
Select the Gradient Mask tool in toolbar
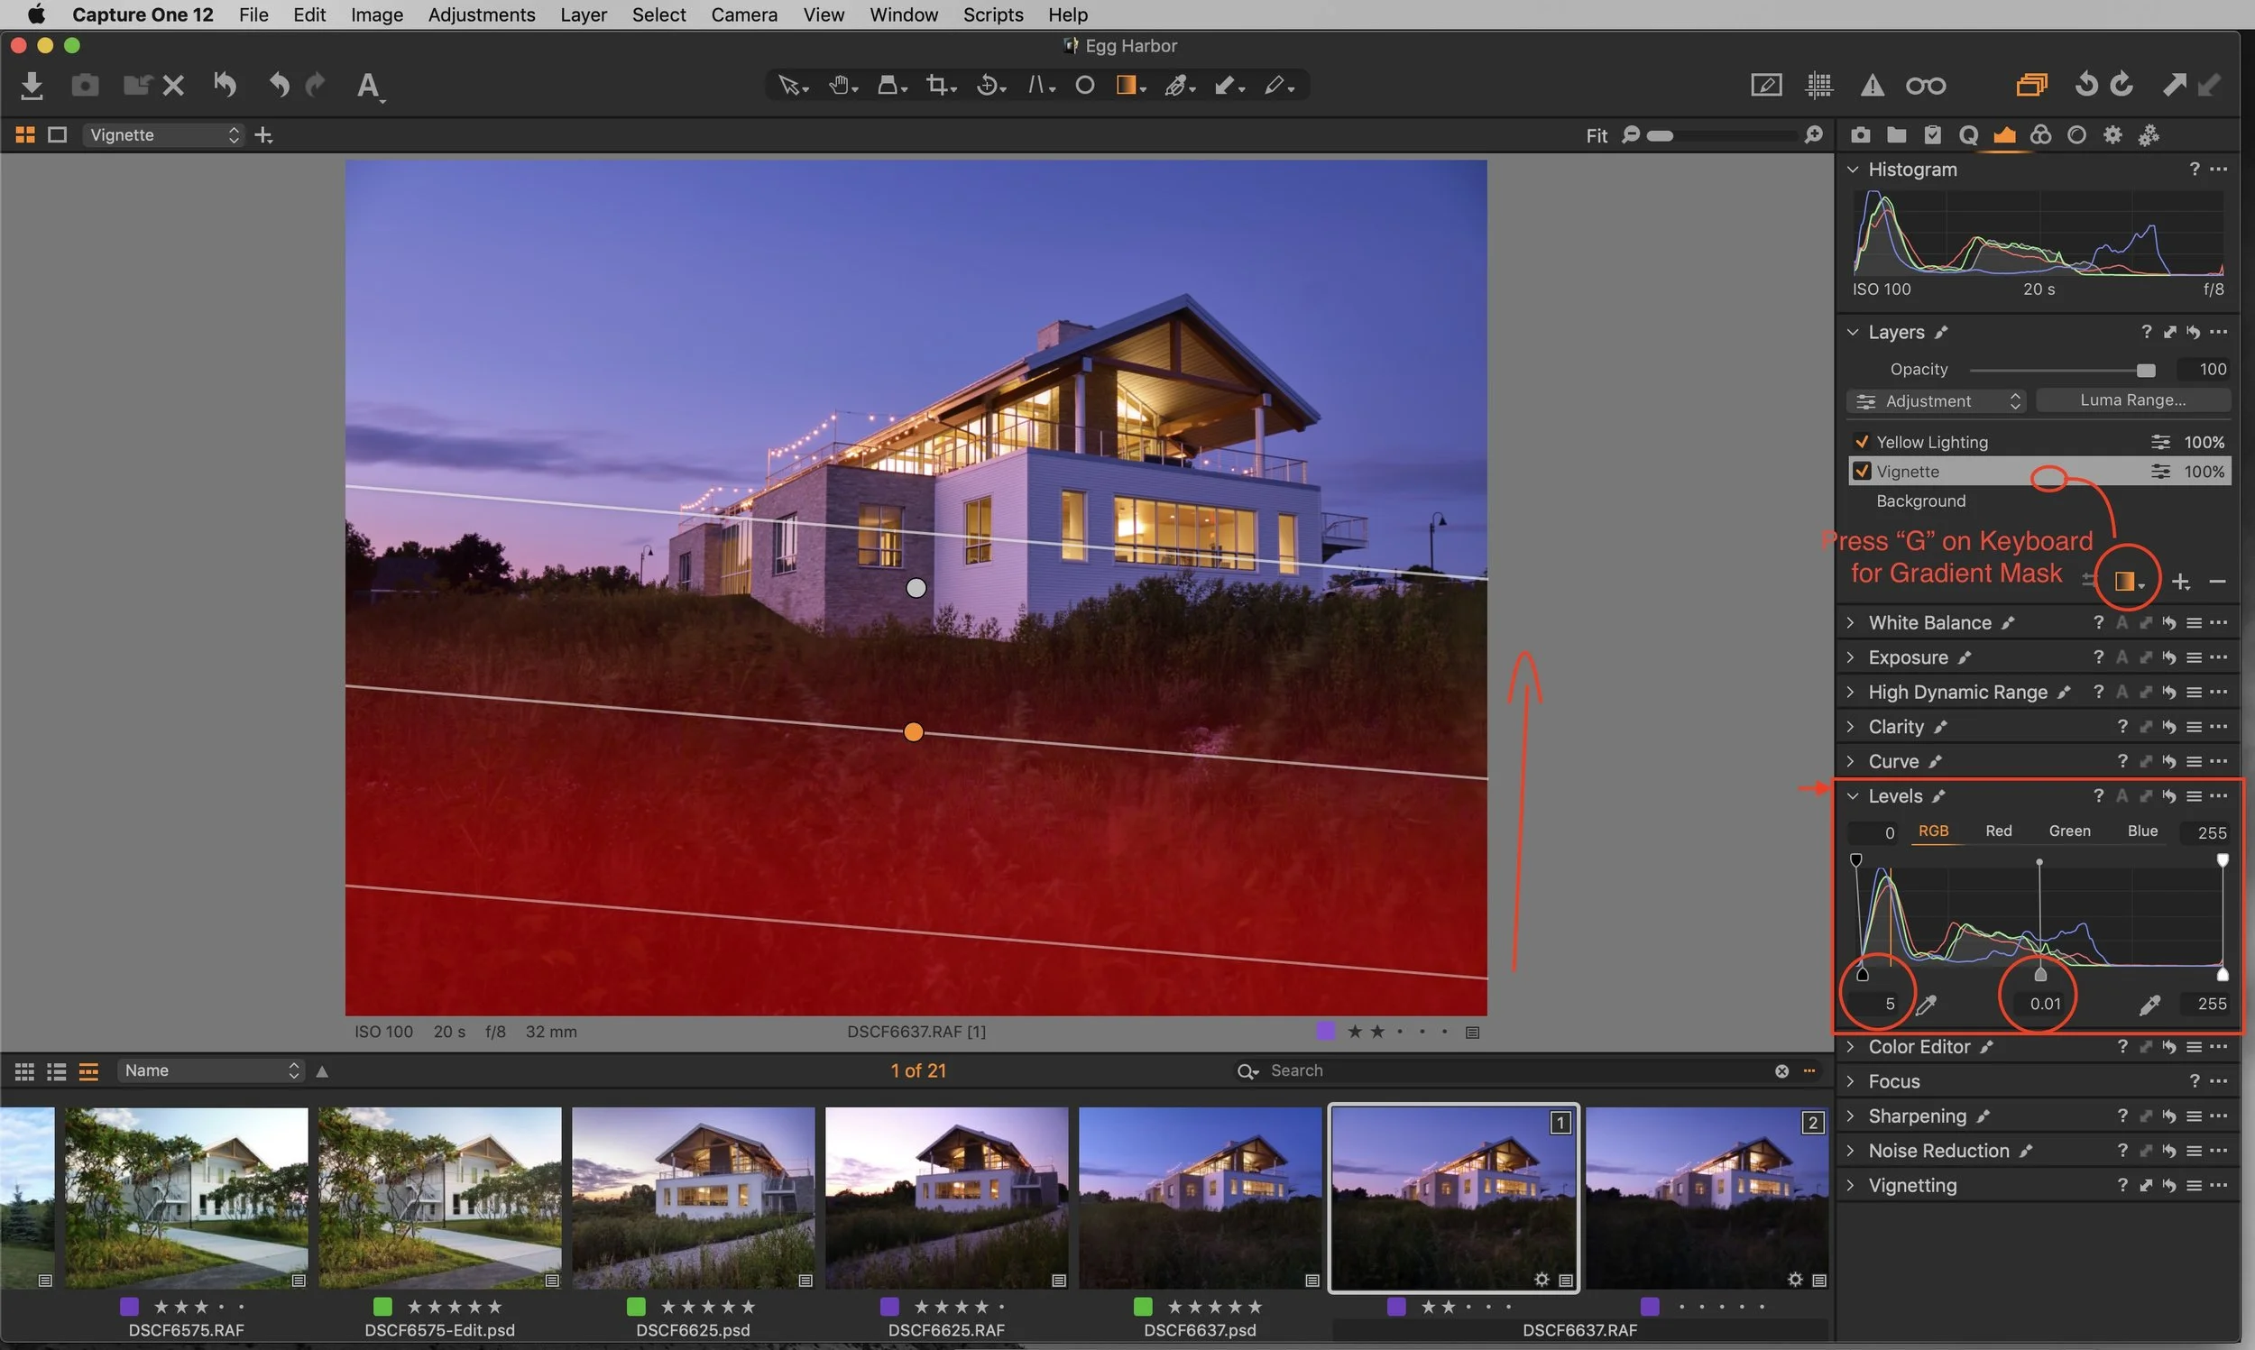[1130, 86]
